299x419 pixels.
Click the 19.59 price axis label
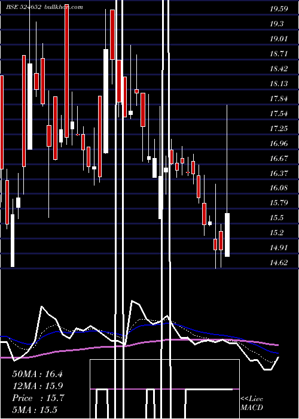click(279, 9)
